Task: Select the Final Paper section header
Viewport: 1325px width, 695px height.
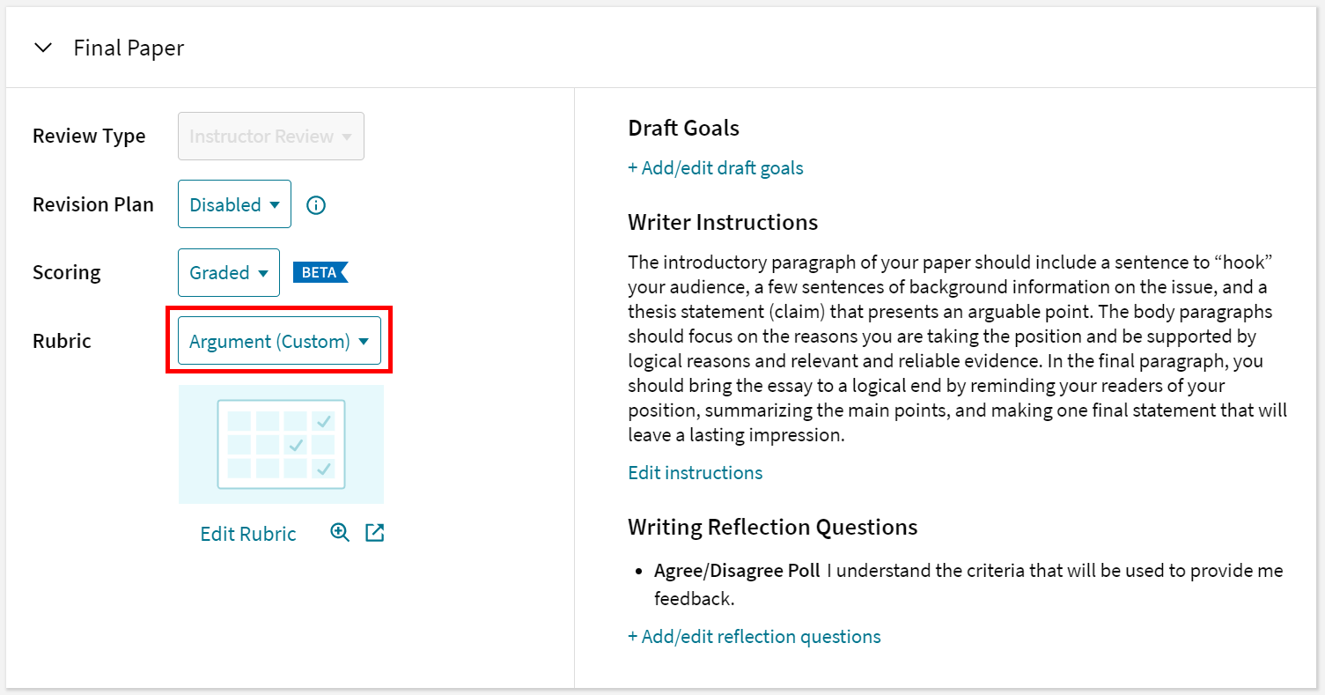Action: 129,48
